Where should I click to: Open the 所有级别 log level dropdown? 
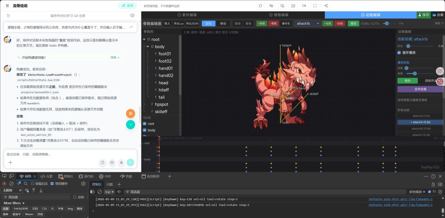417,192
